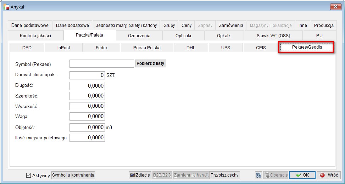
Task: Click the app icon in title bar
Action: pyautogui.click(x=6, y=6)
